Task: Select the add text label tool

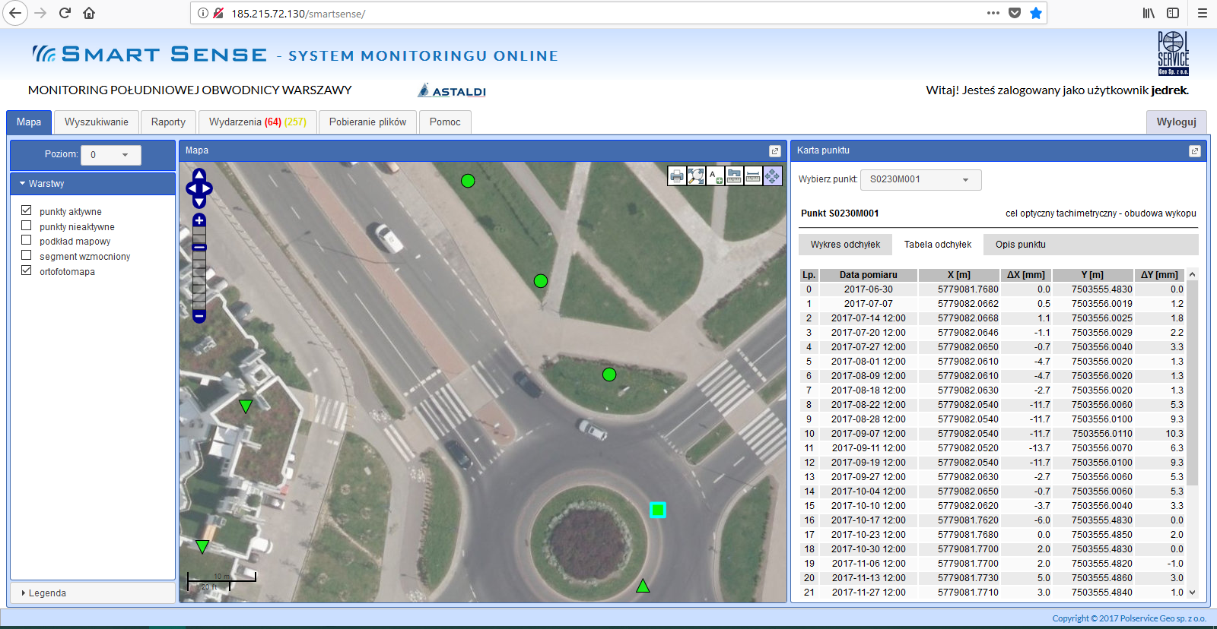Action: pos(715,176)
